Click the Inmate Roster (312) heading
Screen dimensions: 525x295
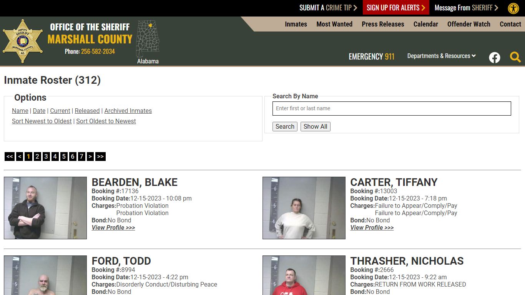(52, 80)
